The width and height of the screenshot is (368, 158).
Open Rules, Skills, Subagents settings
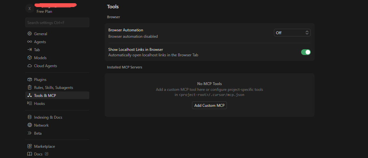(x=53, y=88)
